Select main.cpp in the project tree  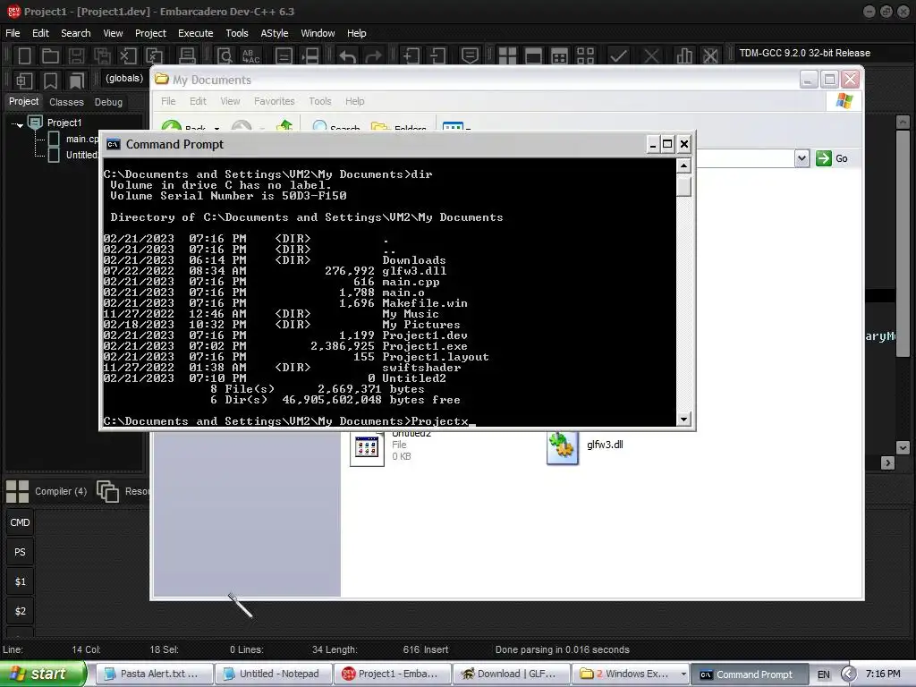coord(81,139)
